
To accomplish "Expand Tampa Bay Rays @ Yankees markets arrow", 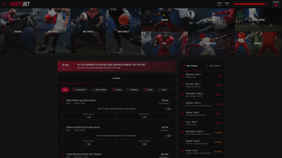I will point(171,156).
